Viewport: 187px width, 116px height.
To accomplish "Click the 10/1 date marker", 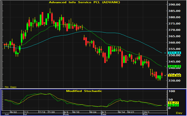I will 146,112.
